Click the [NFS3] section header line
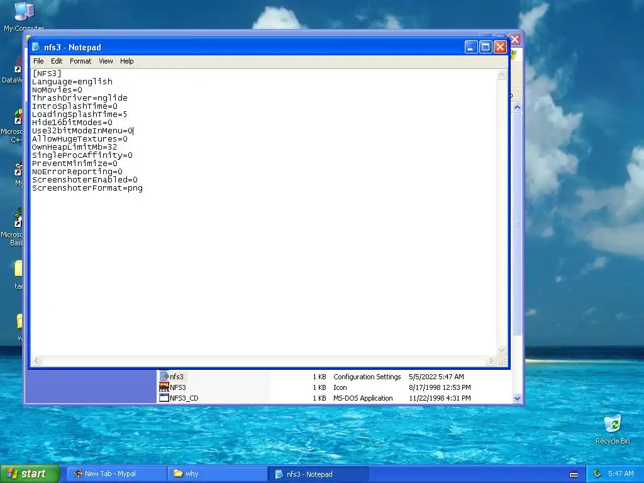This screenshot has width=644, height=483. [47, 73]
